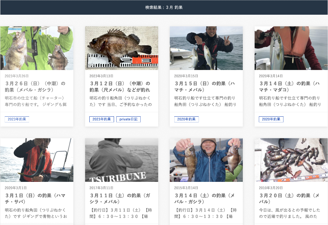
Task: Open the ３月１１日（土）ガシラ・メバル post title
Action: [120, 198]
